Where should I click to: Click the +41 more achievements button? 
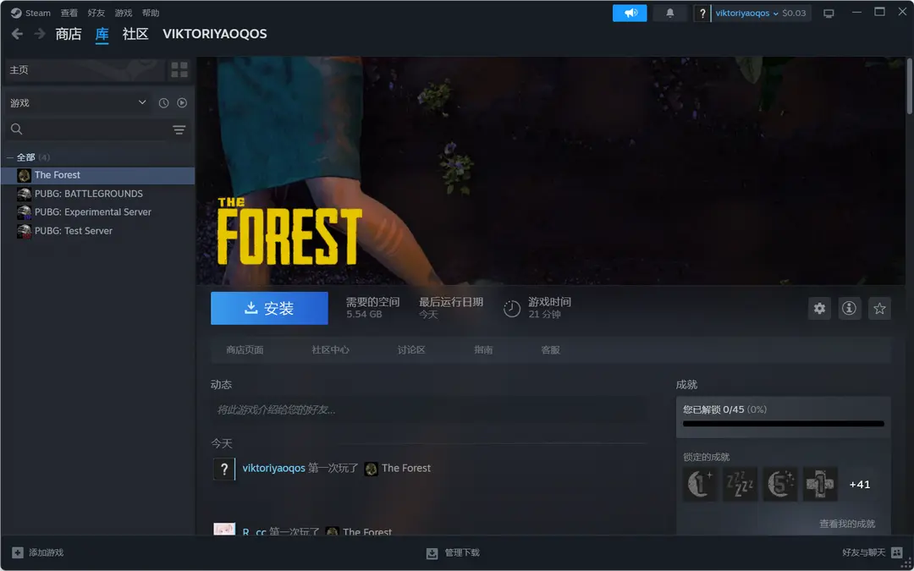coord(860,484)
